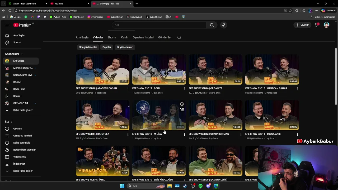This screenshot has width=338, height=190.
Task: Reload the page in browser
Action: [10, 11]
